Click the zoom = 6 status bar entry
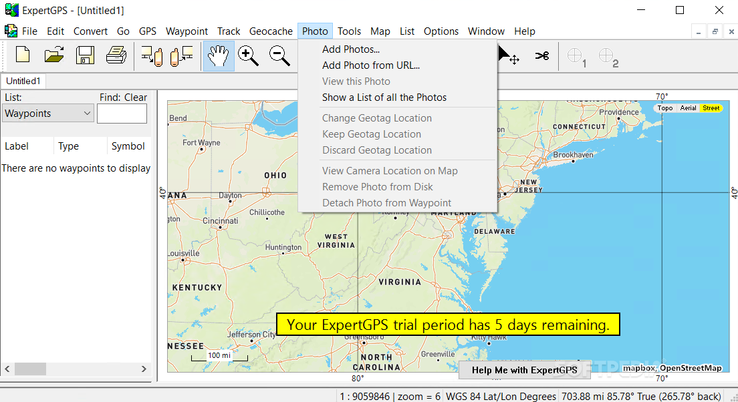Screen dimensions: 738x402 [419, 397]
